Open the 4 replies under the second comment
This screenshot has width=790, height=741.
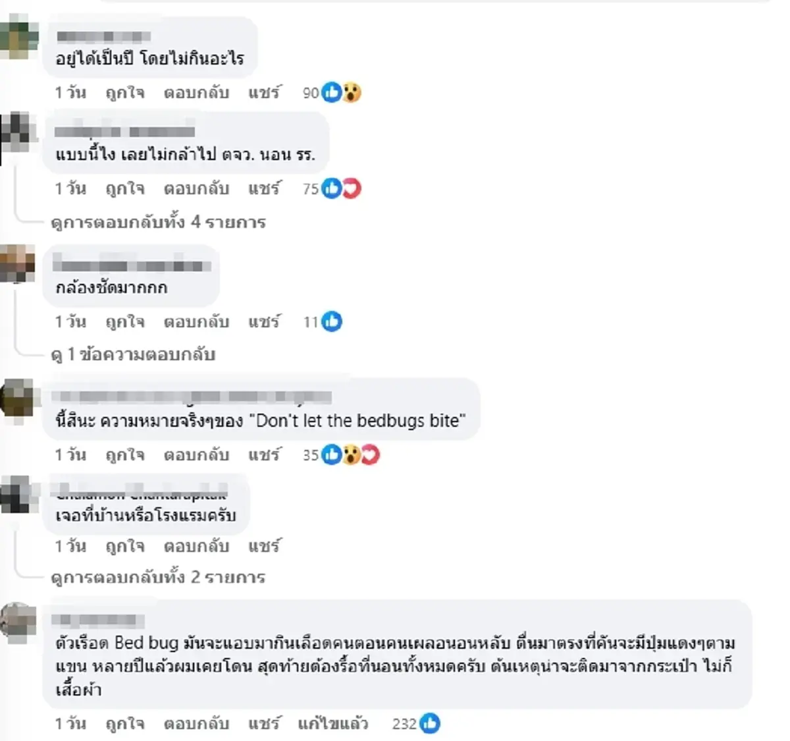pyautogui.click(x=158, y=223)
